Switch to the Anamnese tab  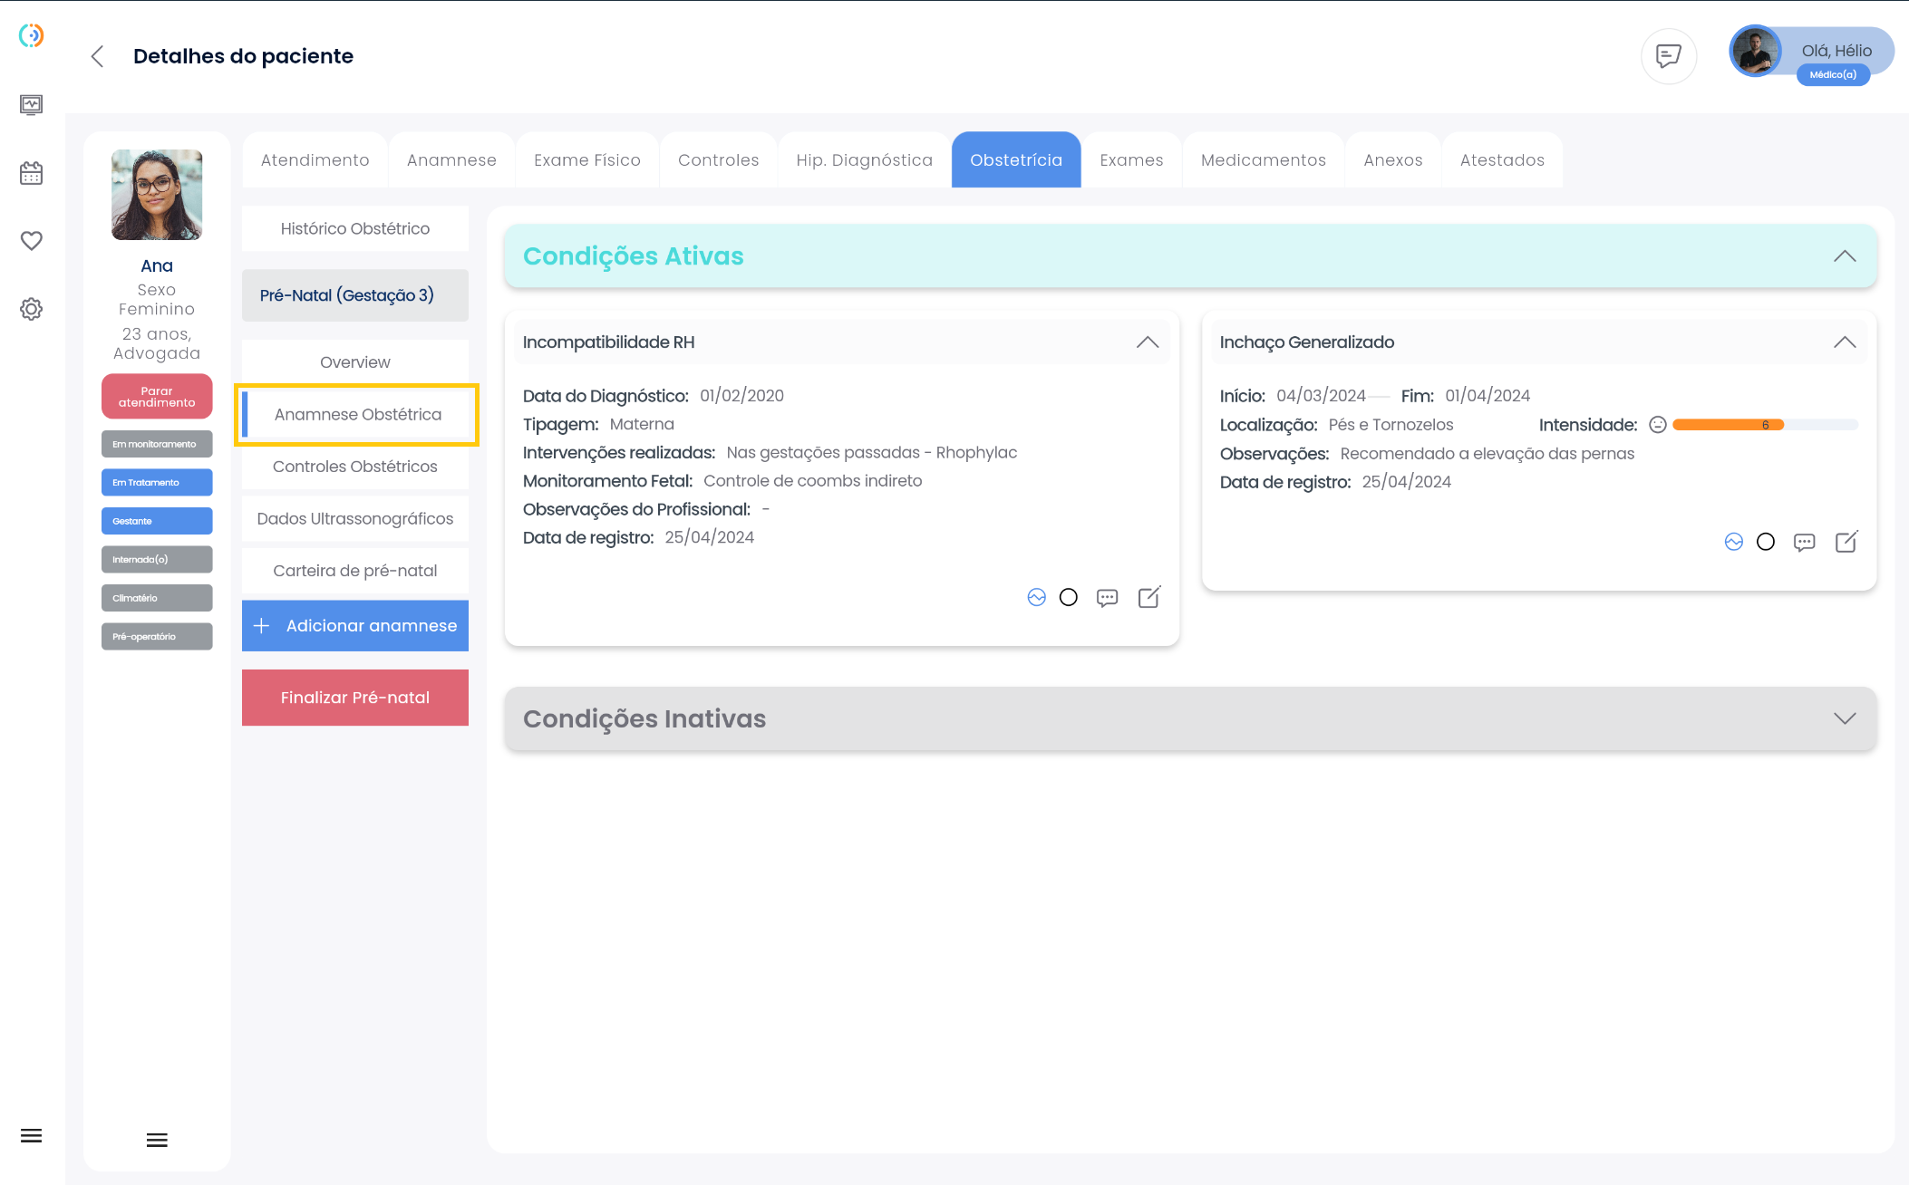pyautogui.click(x=451, y=160)
